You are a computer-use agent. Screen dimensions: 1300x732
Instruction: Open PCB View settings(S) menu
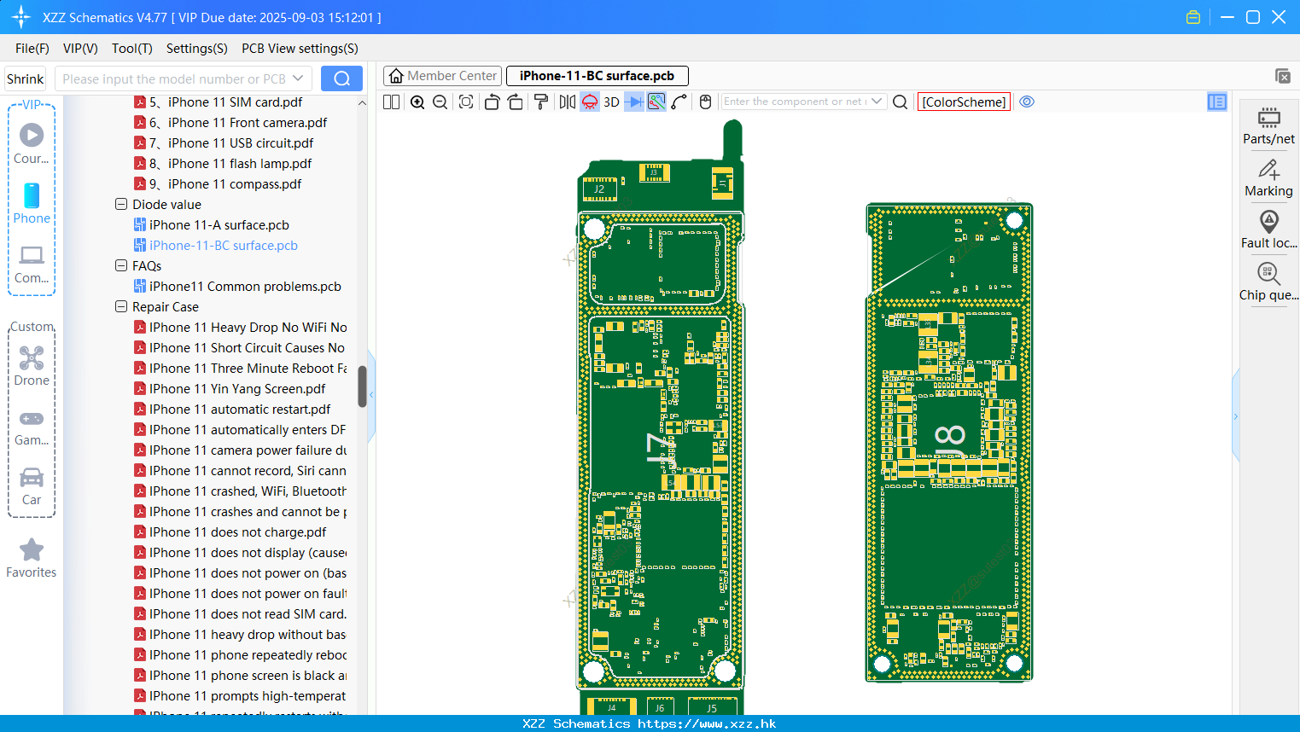pyautogui.click(x=300, y=49)
